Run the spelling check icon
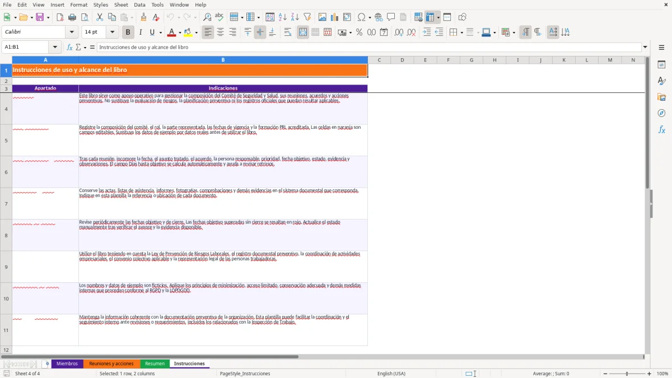Image resolution: width=672 pixels, height=378 pixels. click(x=220, y=17)
